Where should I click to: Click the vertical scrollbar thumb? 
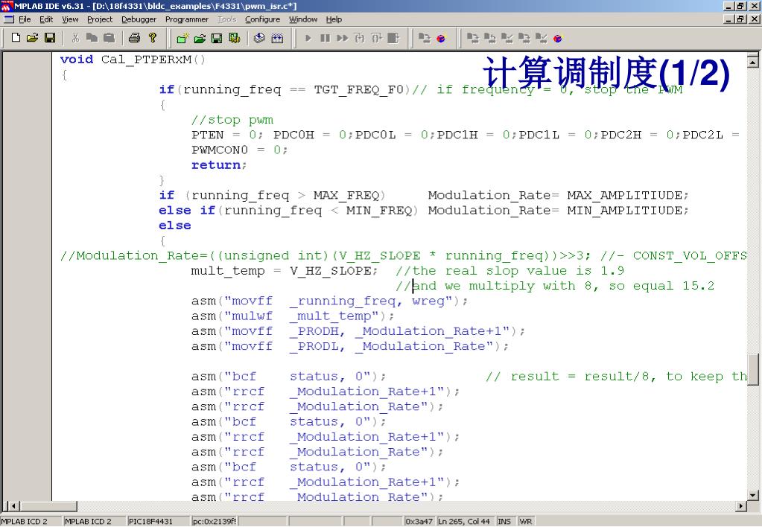point(753,369)
